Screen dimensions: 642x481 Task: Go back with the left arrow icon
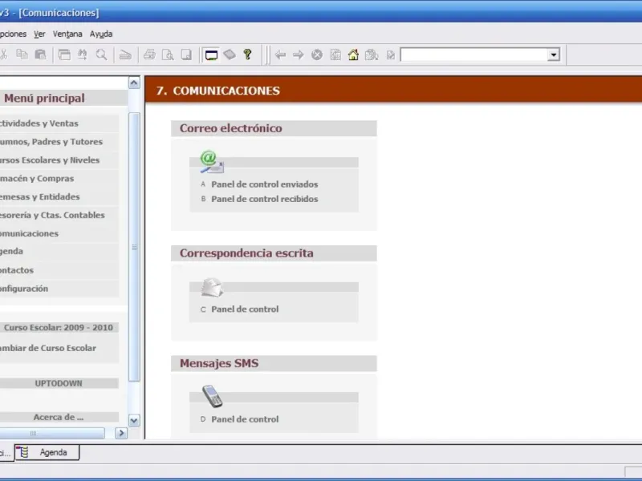(280, 55)
